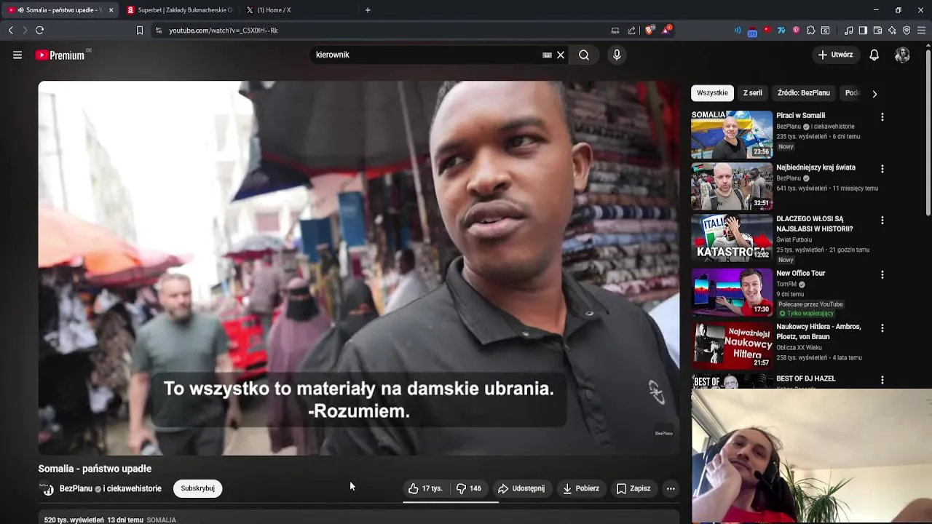View site information icon in address bar
Viewport: 932px width, 524px height.
pos(159,31)
